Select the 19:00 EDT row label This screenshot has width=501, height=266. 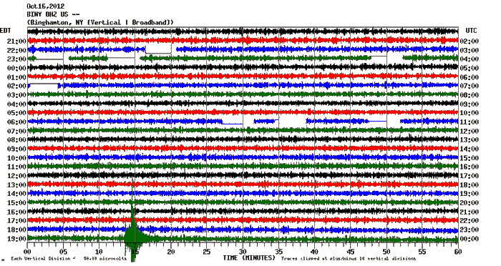(16, 239)
